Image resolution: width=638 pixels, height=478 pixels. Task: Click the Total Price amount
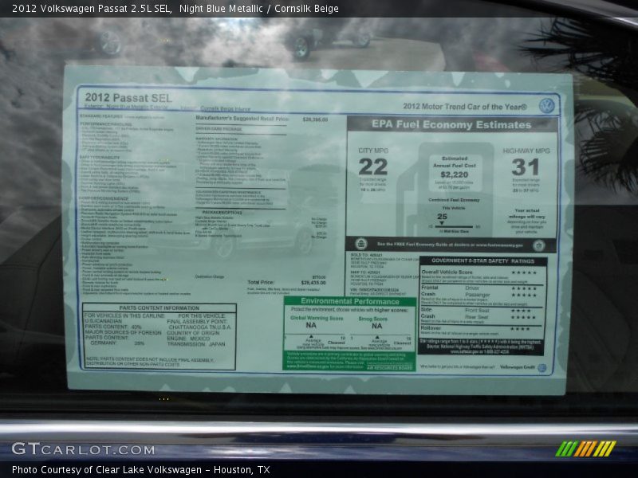point(313,282)
